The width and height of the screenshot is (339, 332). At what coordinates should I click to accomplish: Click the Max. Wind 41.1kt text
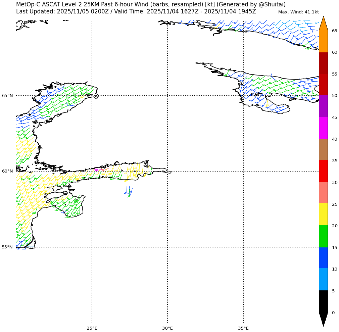(x=298, y=12)
